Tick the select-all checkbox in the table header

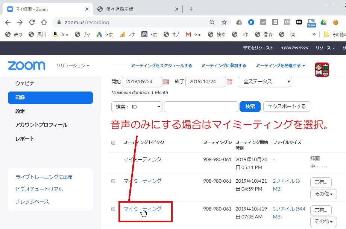[x=113, y=143]
